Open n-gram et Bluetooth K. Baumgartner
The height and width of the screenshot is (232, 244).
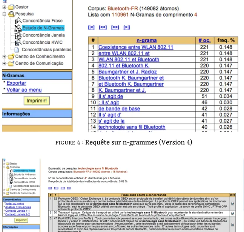coord(131,84)
